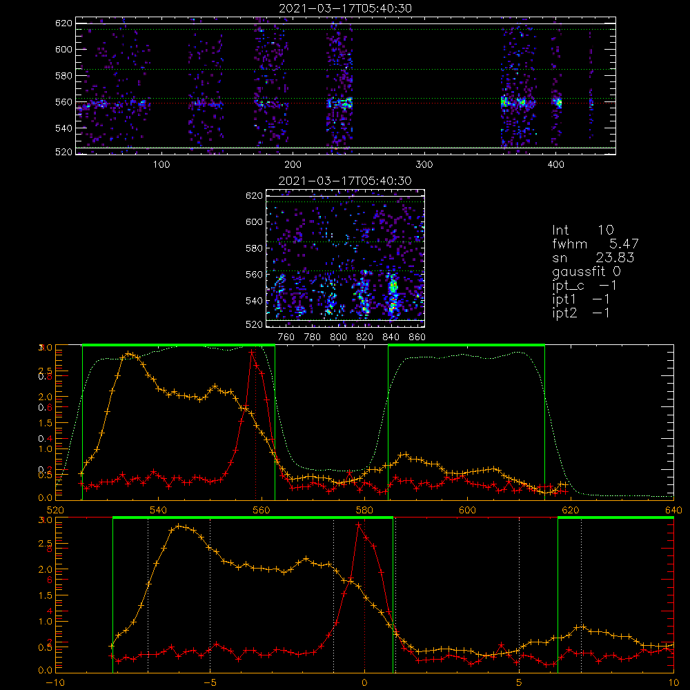Select the 'fwhm 5.47' readout
This screenshot has height=690, width=690.
[x=595, y=244]
